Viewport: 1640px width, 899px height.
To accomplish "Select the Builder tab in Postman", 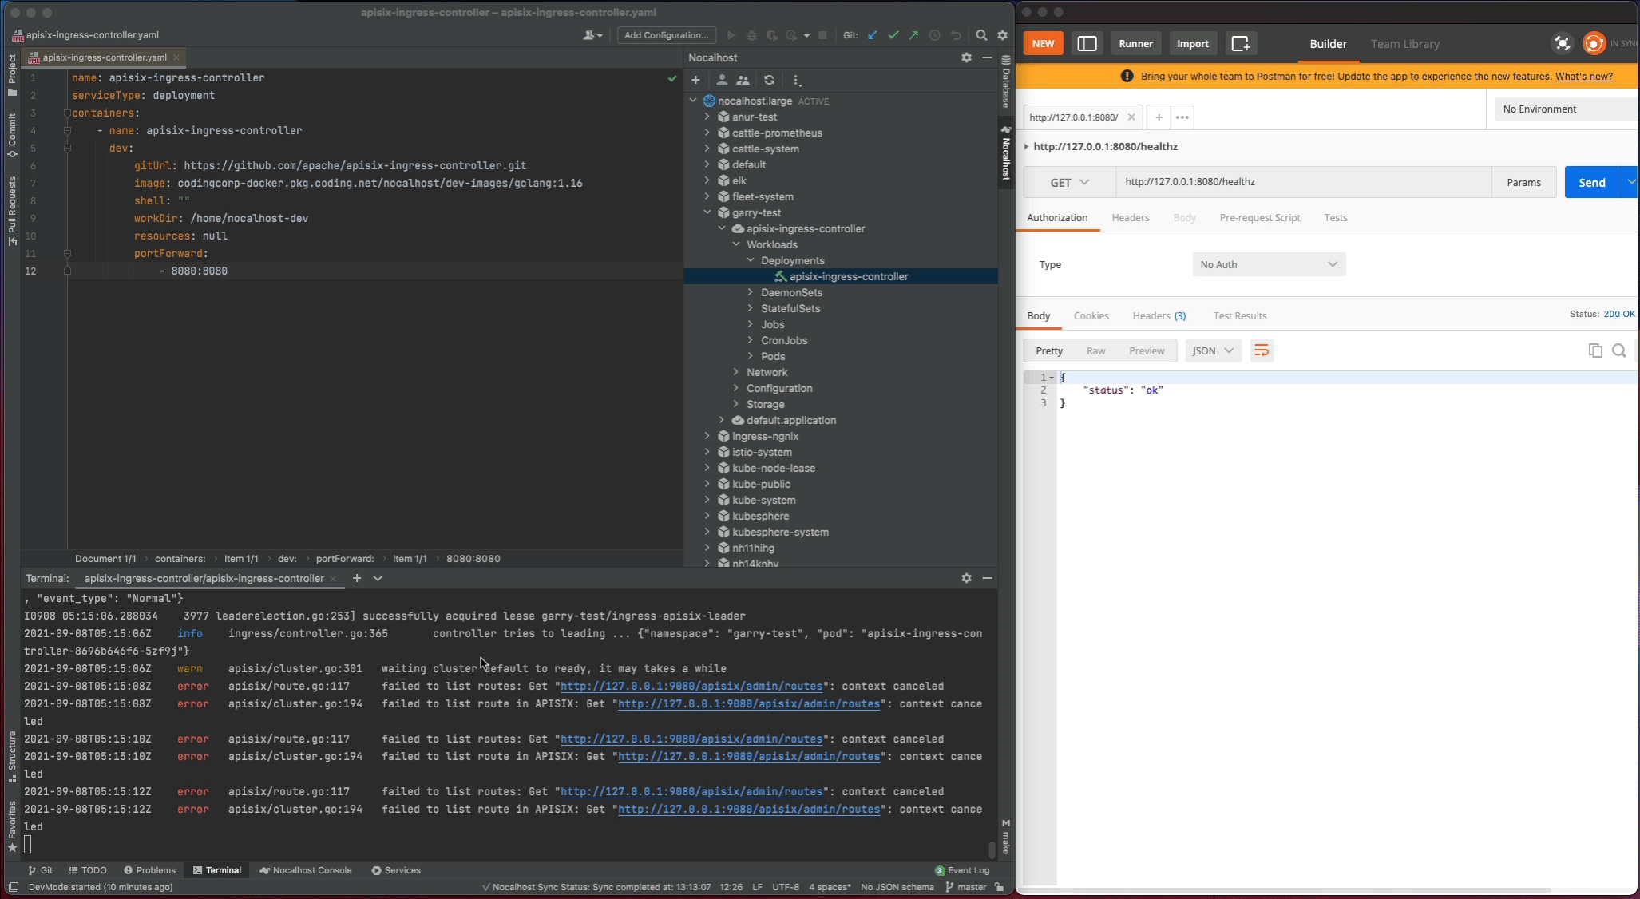I will coord(1327,43).
